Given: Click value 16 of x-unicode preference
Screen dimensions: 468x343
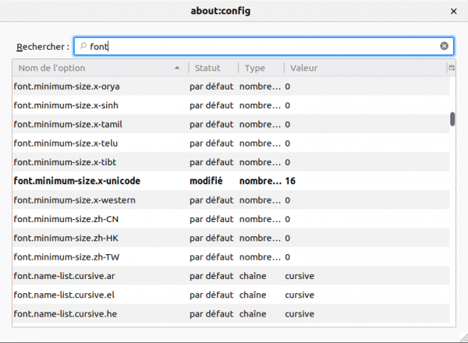Looking at the screenshot, I should coord(290,181).
